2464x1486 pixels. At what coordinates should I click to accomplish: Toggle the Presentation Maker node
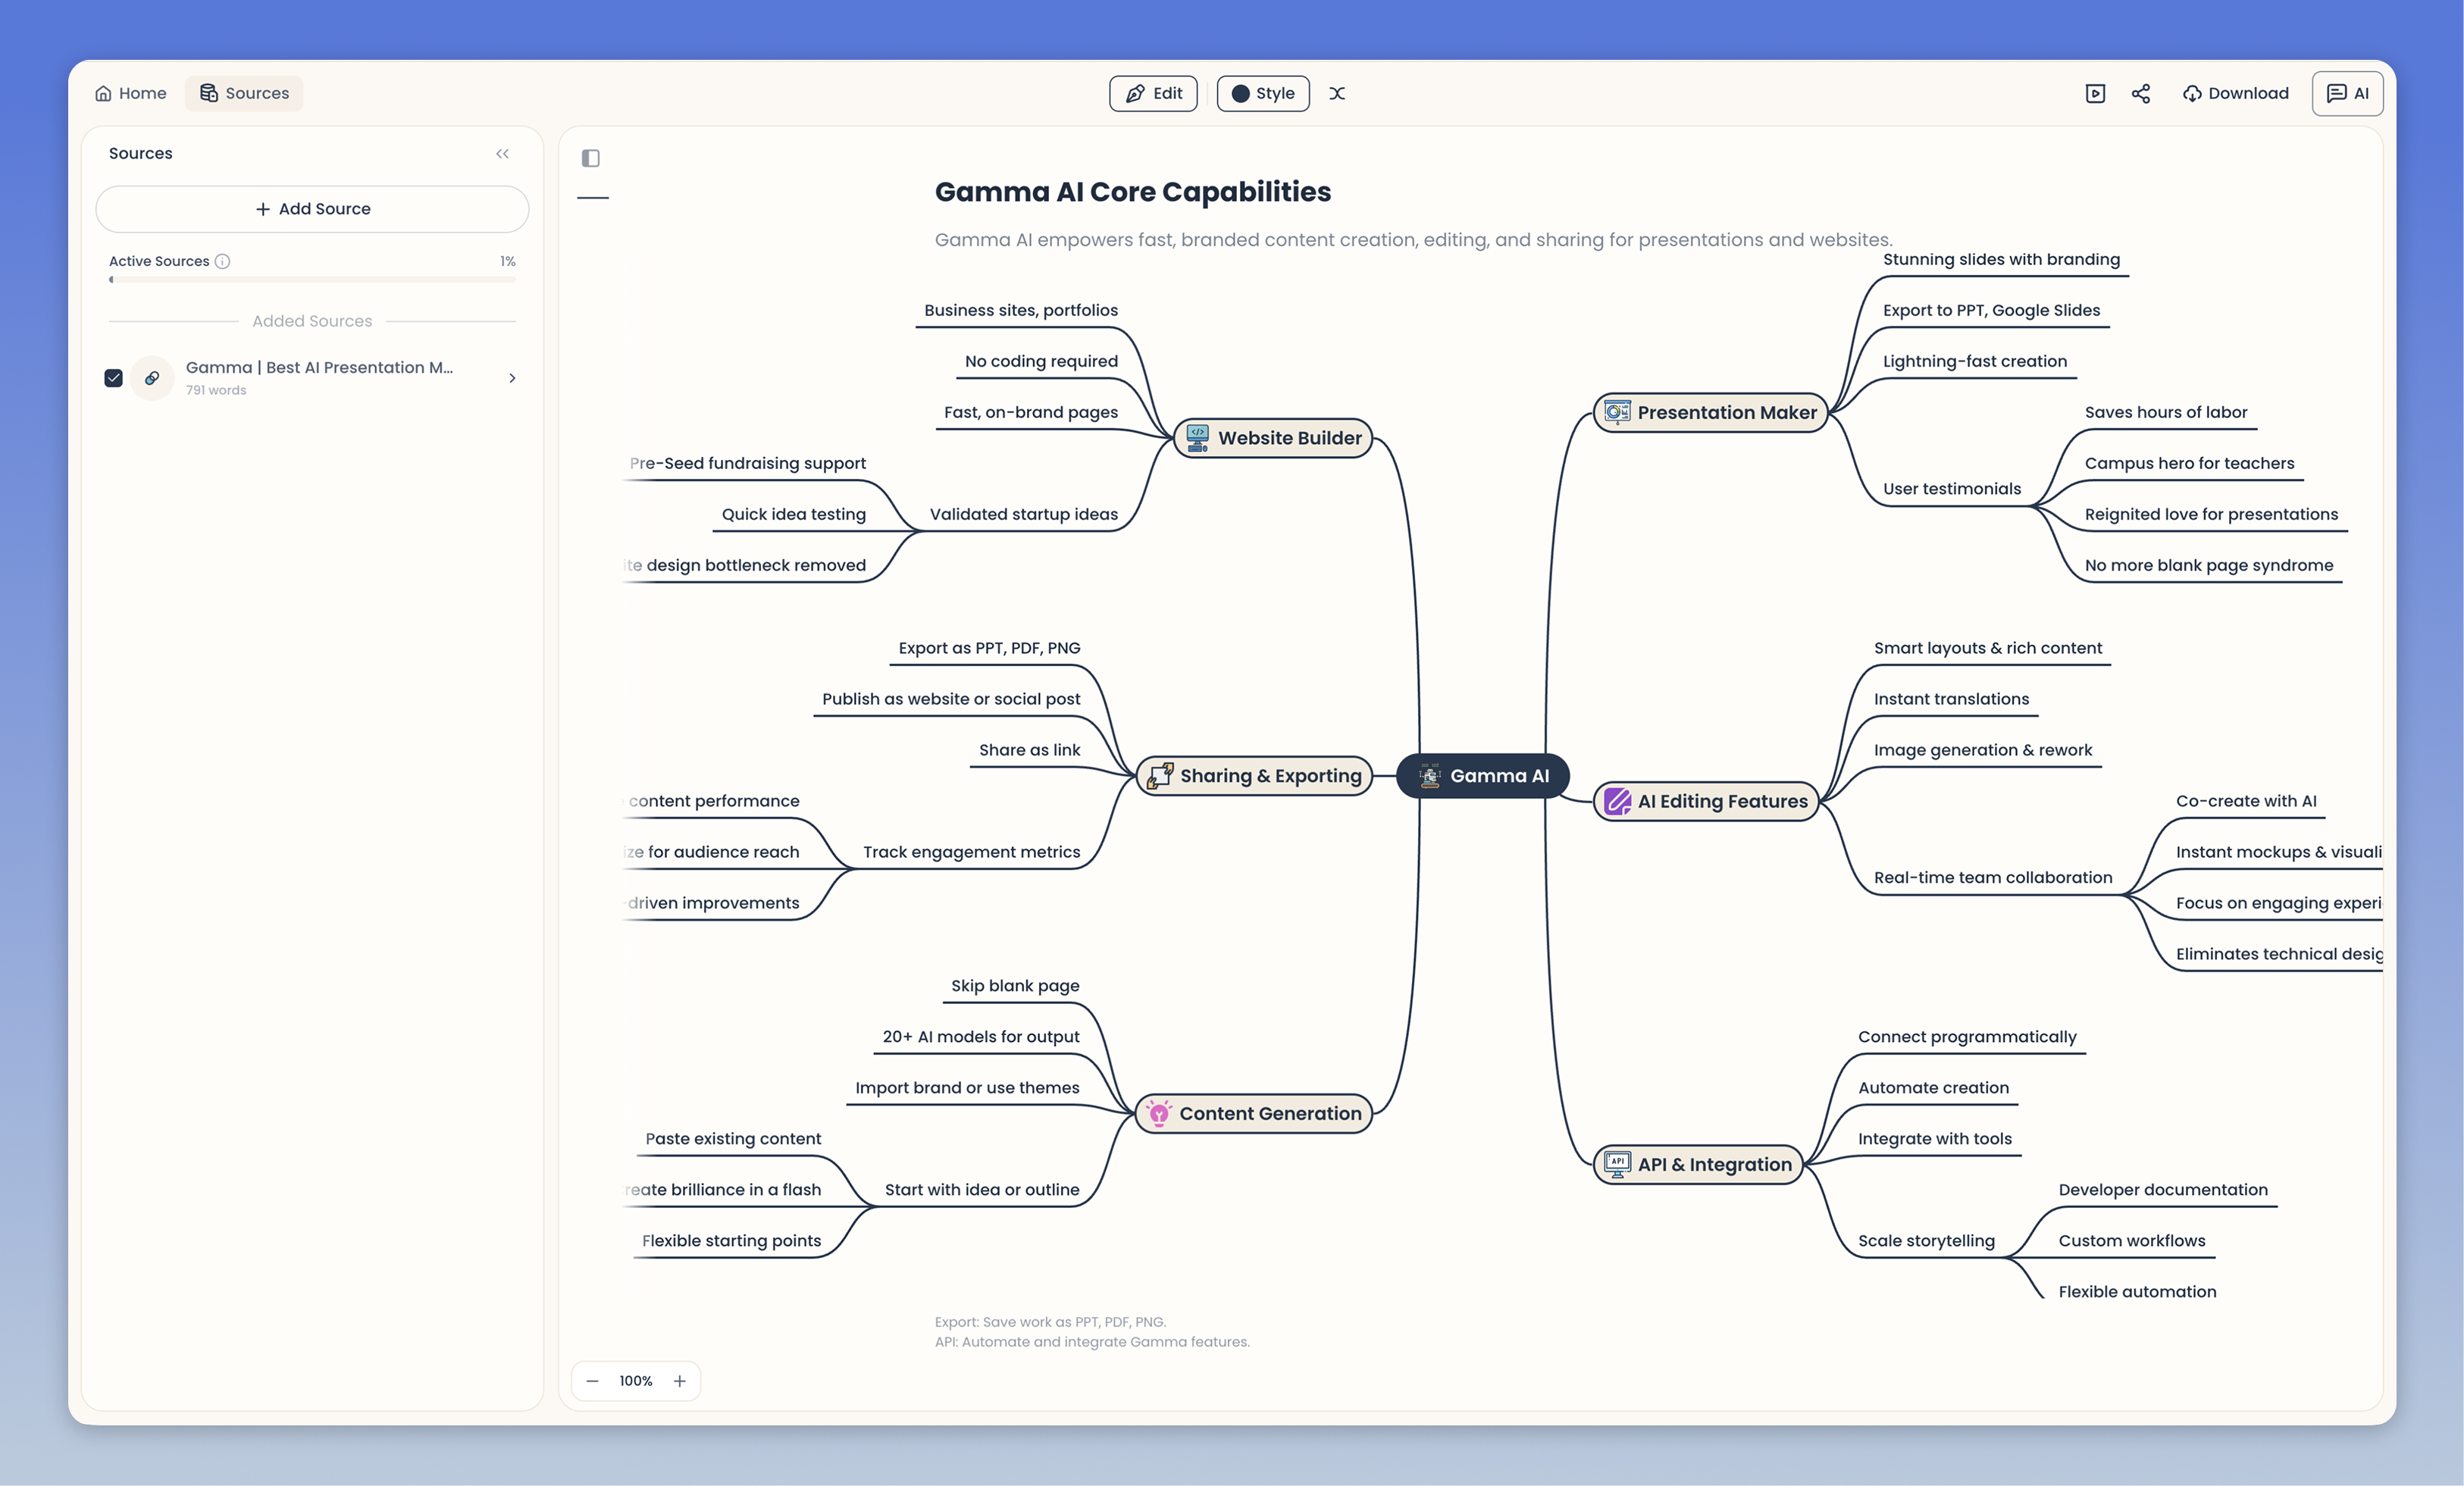(x=1710, y=412)
